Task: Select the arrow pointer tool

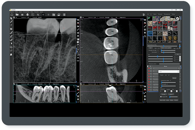Action: pos(11,18)
